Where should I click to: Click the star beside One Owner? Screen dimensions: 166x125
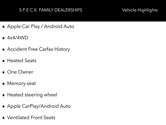3,72
